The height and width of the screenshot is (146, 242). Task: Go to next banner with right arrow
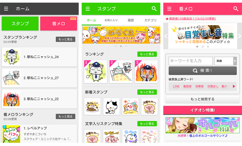click(x=240, y=36)
